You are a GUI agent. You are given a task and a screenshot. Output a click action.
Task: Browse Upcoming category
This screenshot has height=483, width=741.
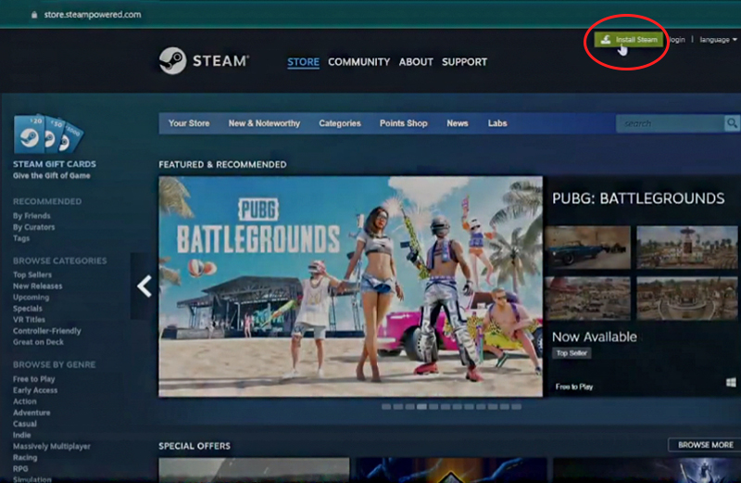tap(31, 298)
